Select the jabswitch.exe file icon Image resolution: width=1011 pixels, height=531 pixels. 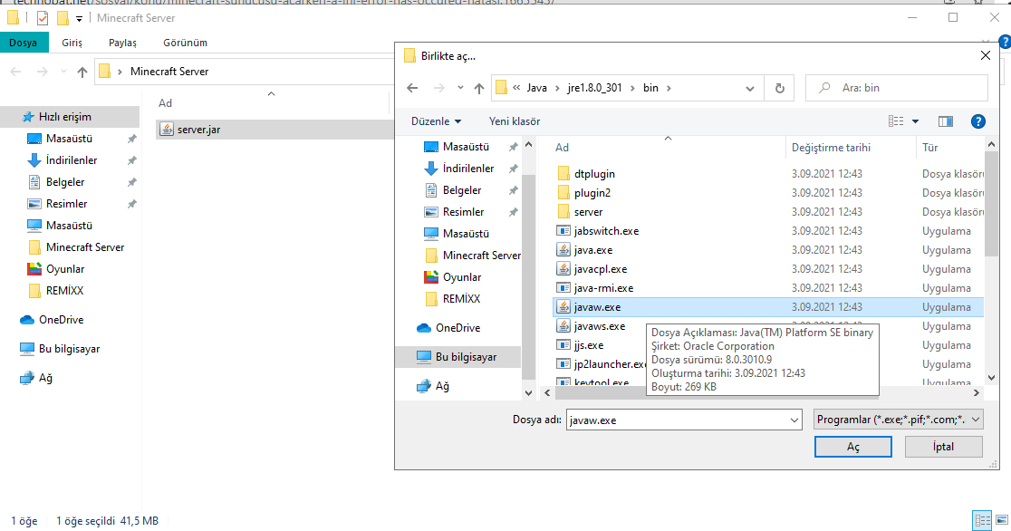(563, 231)
